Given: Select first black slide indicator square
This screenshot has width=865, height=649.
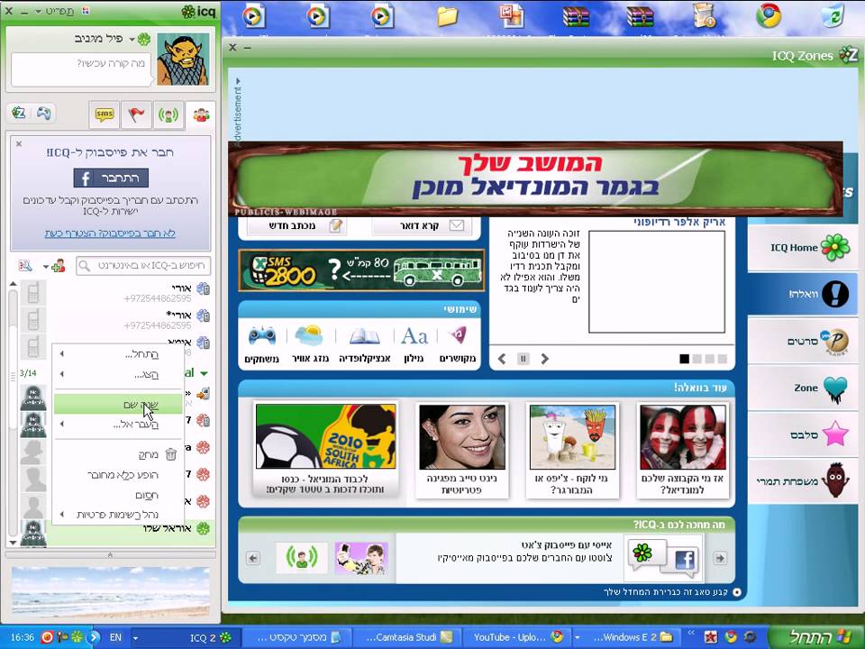Looking at the screenshot, I should tap(684, 359).
